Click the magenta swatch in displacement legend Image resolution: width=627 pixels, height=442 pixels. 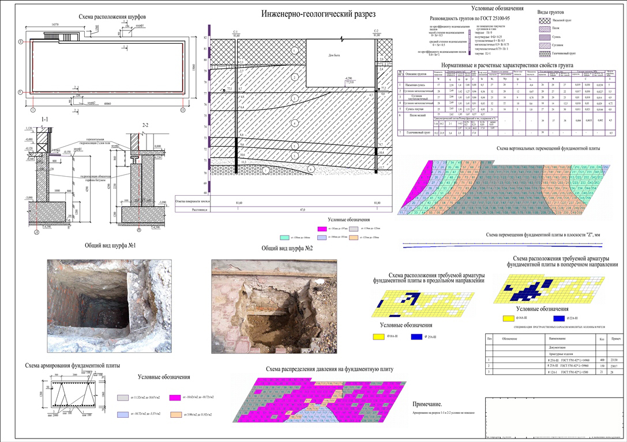click(322, 229)
